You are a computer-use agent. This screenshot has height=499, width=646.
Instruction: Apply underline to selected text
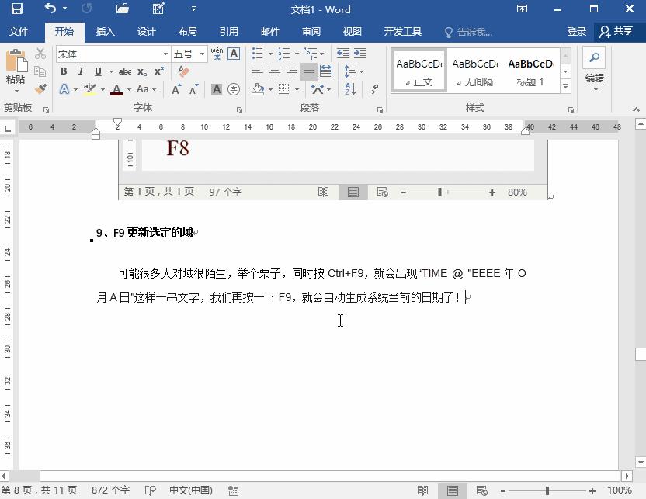[x=98, y=71]
